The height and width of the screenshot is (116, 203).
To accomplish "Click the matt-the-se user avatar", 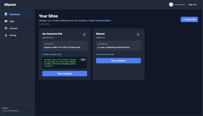I will (171, 5).
